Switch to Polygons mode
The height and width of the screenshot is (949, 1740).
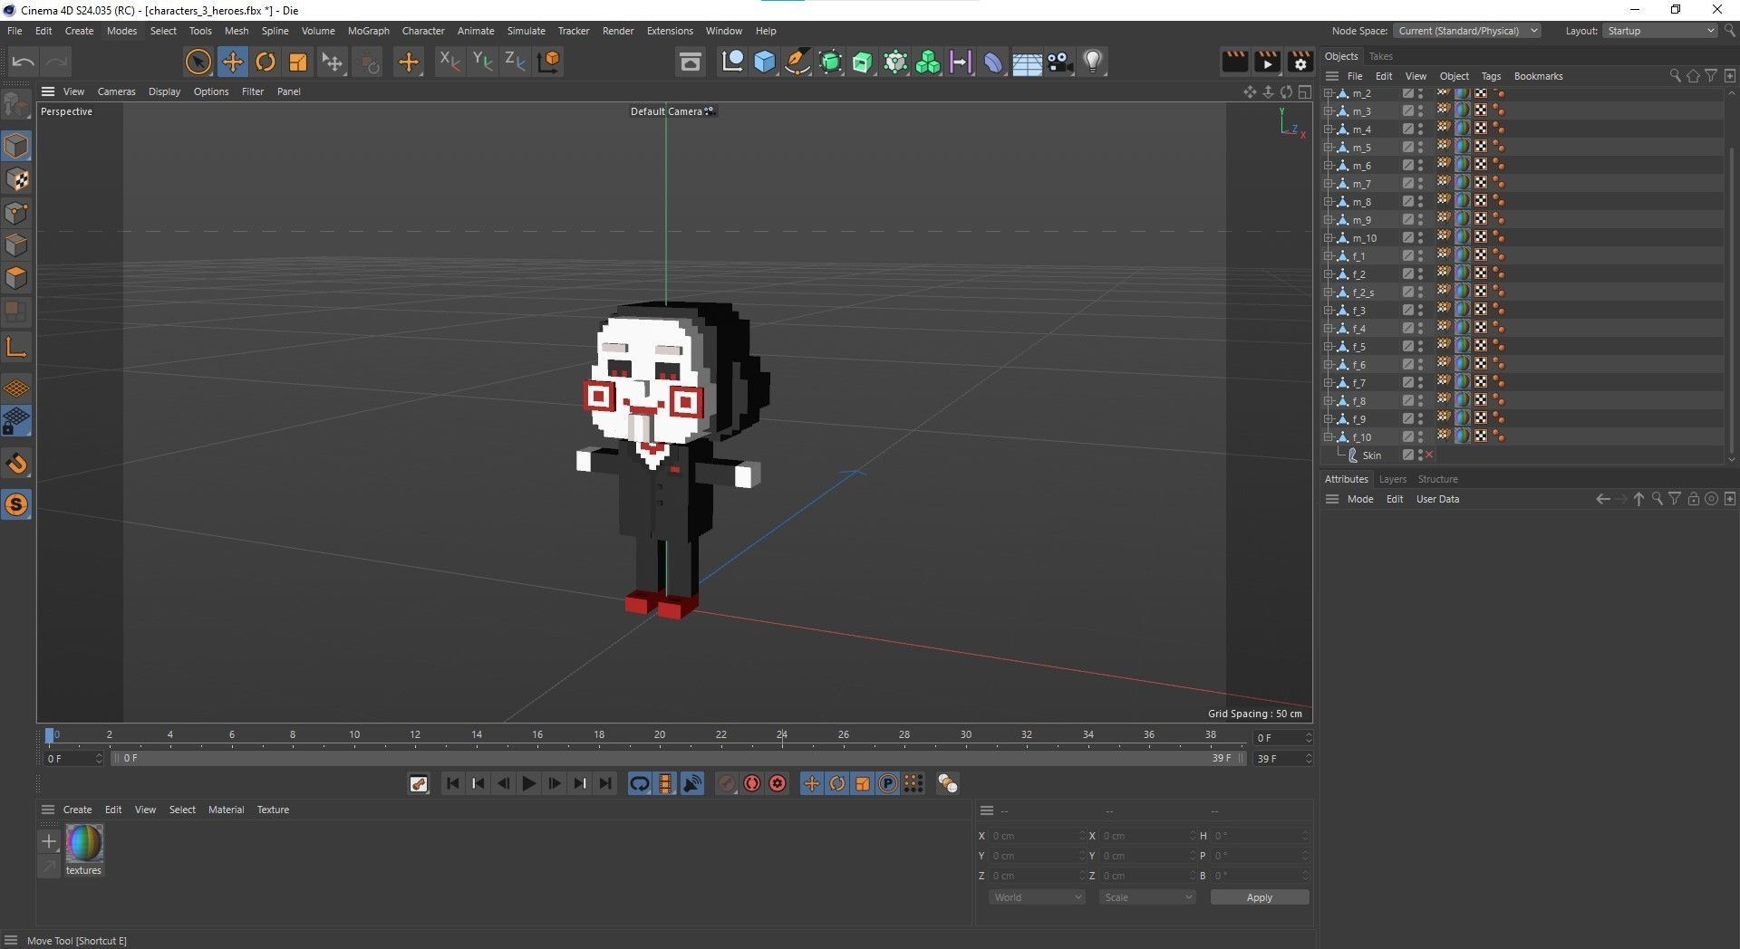click(16, 278)
